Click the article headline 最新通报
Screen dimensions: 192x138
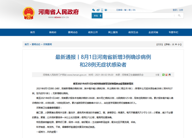[103, 61]
